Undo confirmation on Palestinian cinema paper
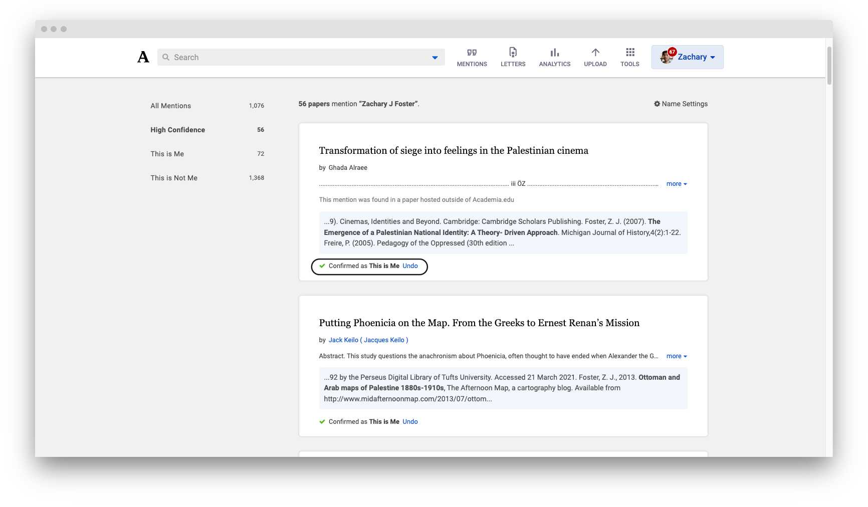The height and width of the screenshot is (507, 868). point(410,266)
